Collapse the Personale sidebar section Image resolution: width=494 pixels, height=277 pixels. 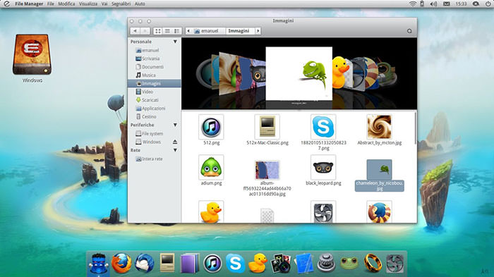(175, 42)
